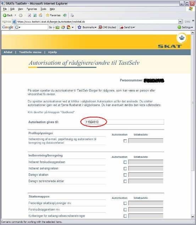Click the Refresh page icon
The width and height of the screenshot is (196, 225).
point(35,15)
